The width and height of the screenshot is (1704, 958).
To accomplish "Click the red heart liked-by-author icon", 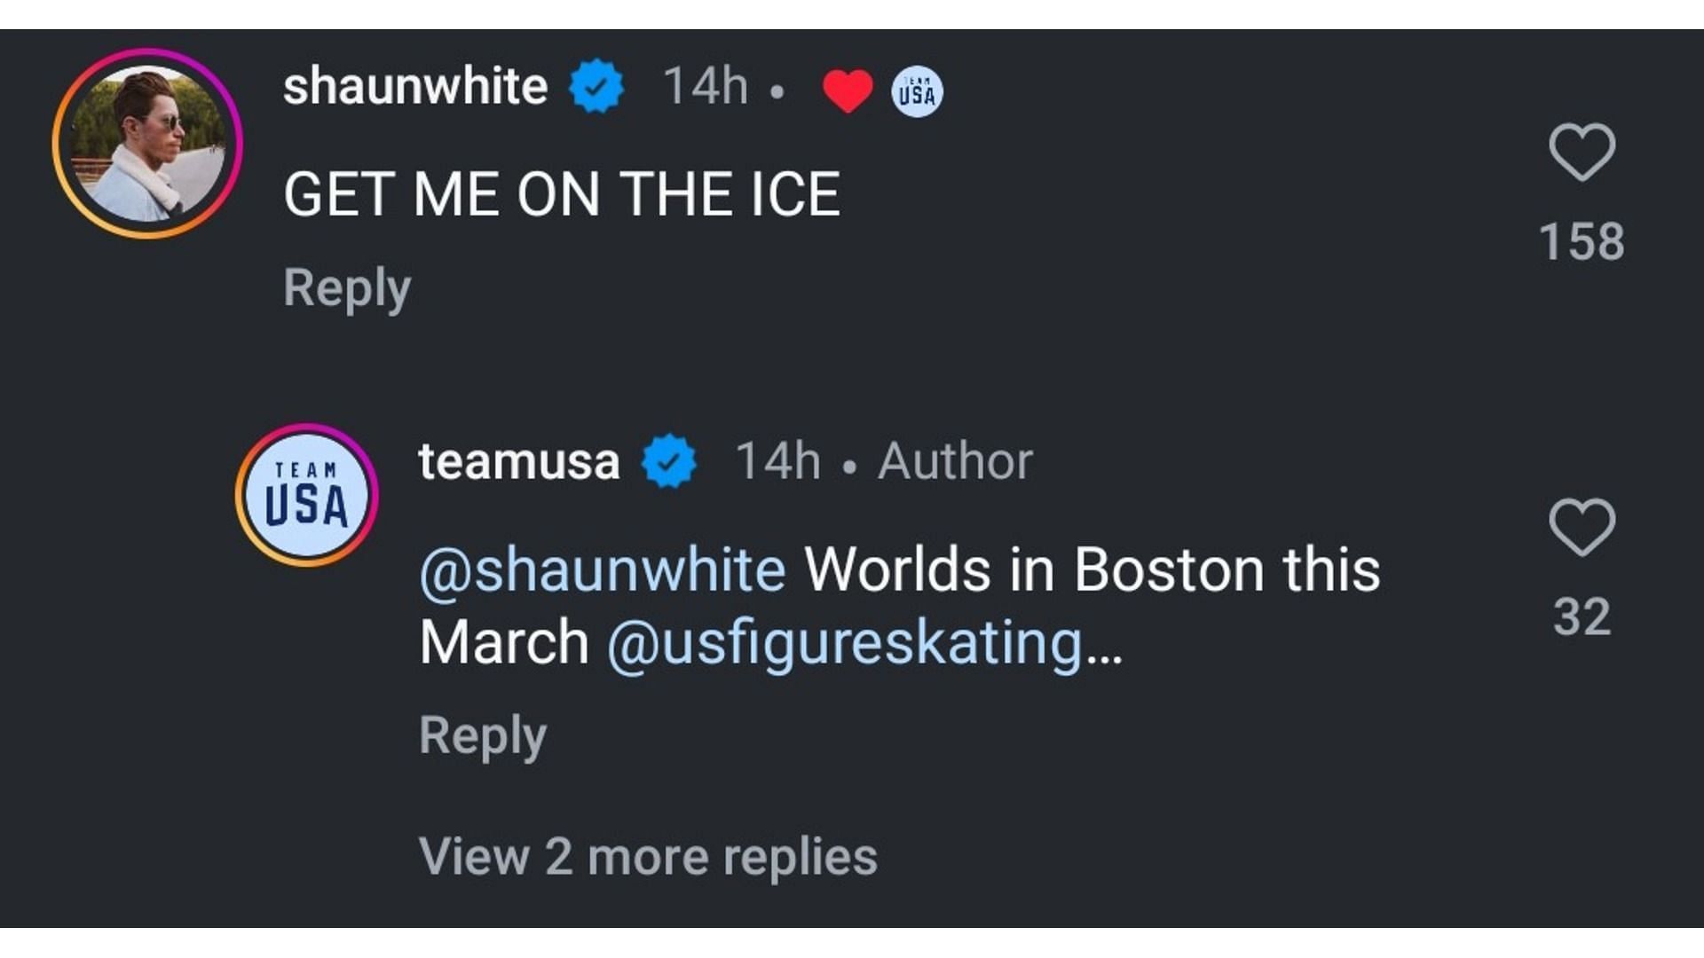I will (848, 90).
